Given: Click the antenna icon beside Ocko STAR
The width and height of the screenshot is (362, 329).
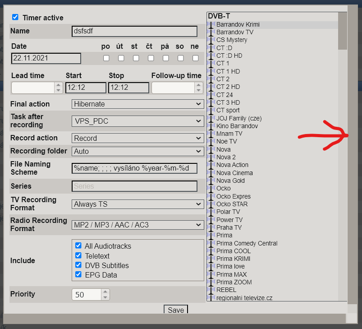Looking at the screenshot, I should click(x=211, y=204).
